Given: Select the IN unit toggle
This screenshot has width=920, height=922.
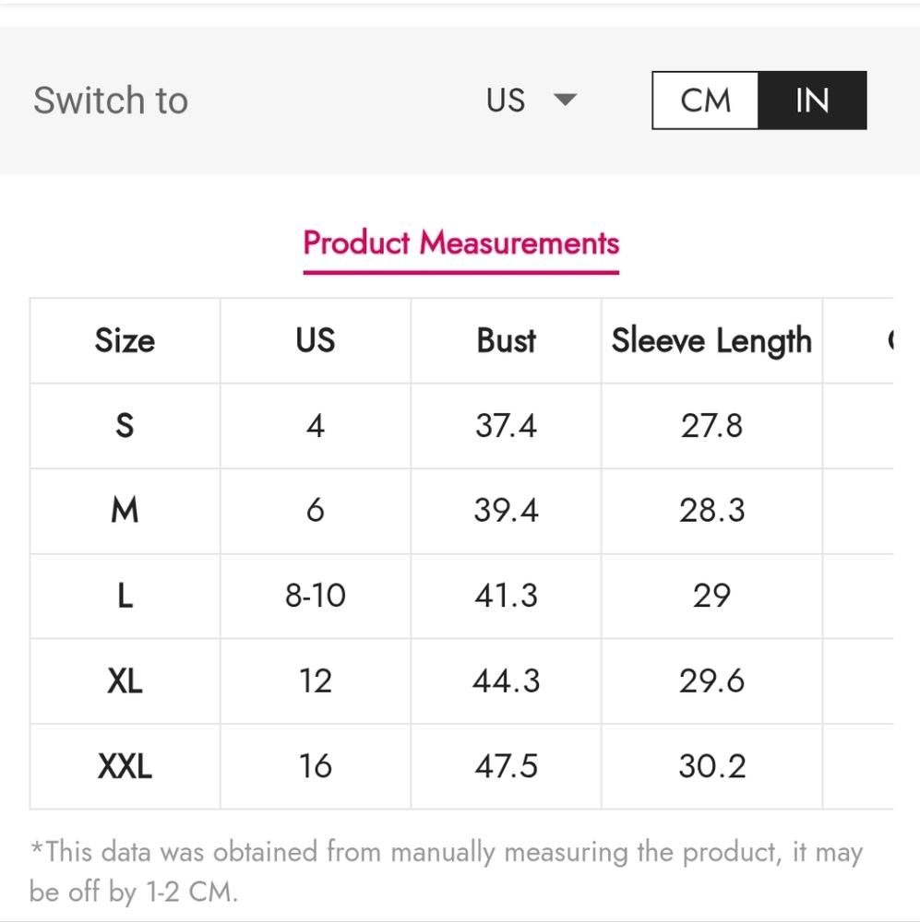Looking at the screenshot, I should click(812, 100).
